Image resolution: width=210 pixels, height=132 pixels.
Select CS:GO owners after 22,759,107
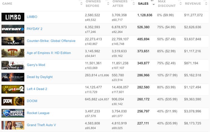click(x=120, y=39)
